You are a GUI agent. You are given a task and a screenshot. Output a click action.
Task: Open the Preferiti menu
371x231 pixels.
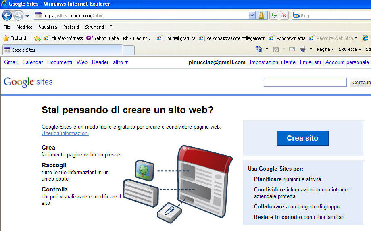tap(71, 27)
